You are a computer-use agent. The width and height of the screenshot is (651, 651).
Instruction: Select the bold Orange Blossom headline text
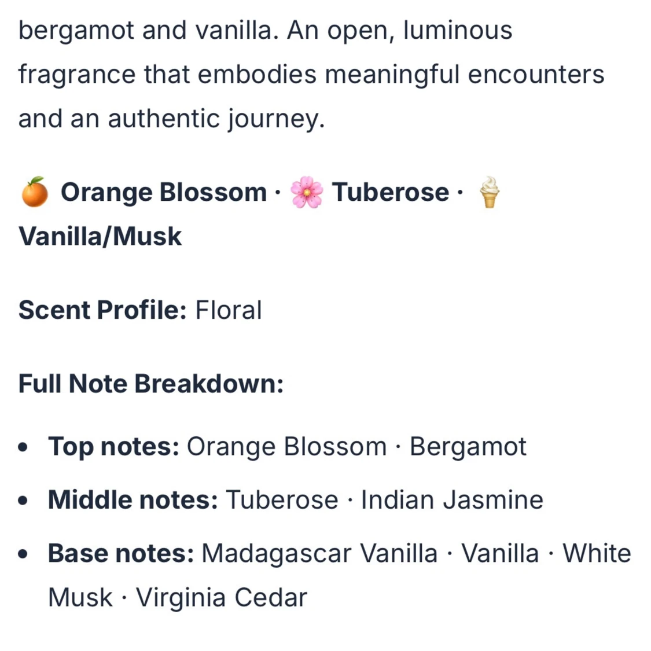(163, 192)
